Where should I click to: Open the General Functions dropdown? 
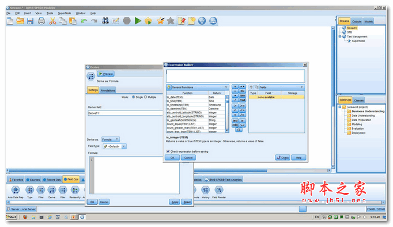click(x=198, y=87)
